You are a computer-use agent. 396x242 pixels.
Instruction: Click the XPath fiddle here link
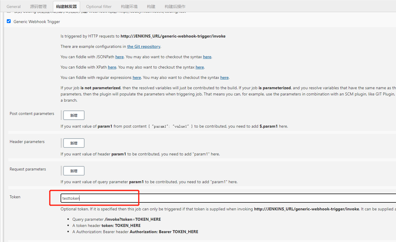point(112,67)
